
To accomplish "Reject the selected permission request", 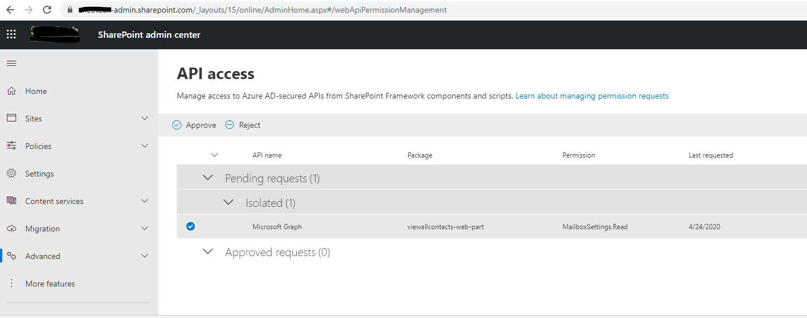I will point(243,125).
